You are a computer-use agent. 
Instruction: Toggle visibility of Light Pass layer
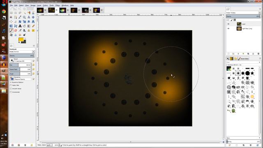(x=228, y=28)
